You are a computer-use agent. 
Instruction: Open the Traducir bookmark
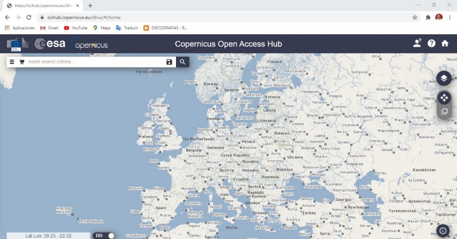tap(127, 28)
